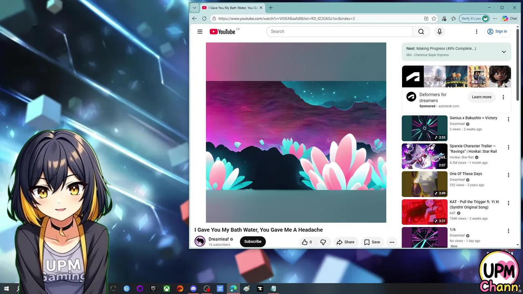This screenshot has width=523, height=294.
Task: Select the I Gave You My Bath Water tab
Action: 232,8
